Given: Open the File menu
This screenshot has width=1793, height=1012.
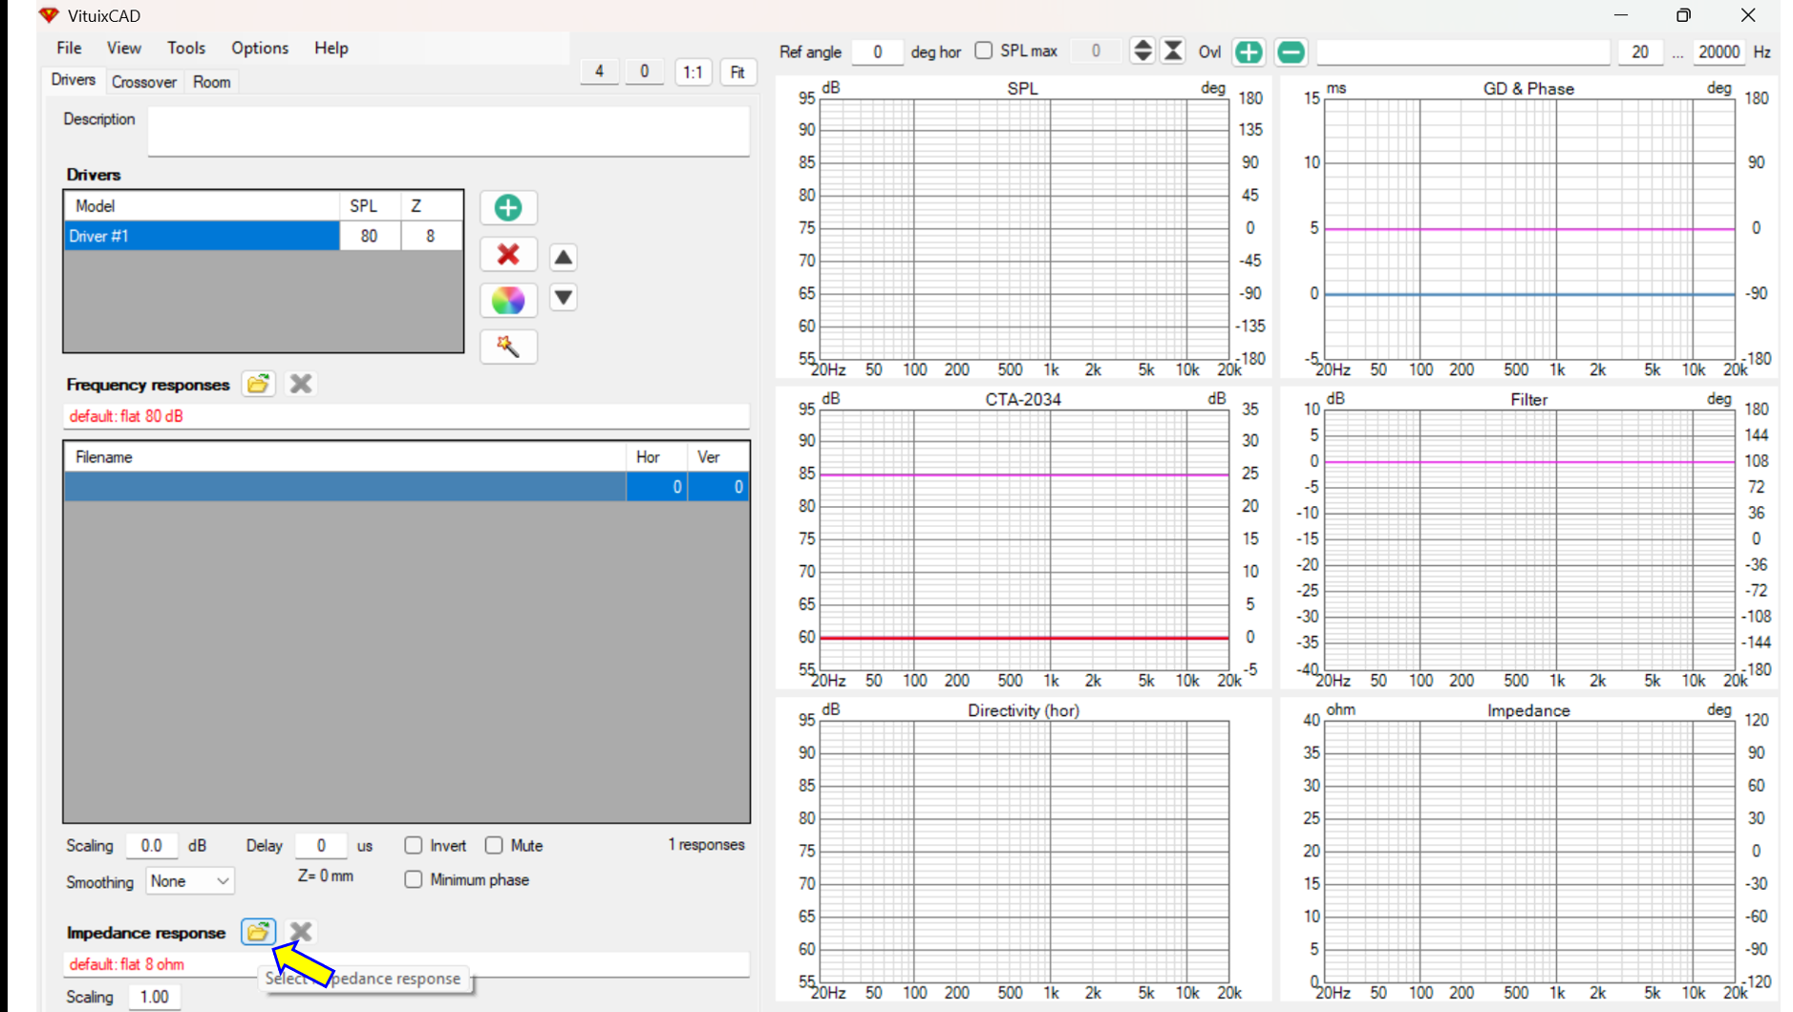Looking at the screenshot, I should [69, 48].
